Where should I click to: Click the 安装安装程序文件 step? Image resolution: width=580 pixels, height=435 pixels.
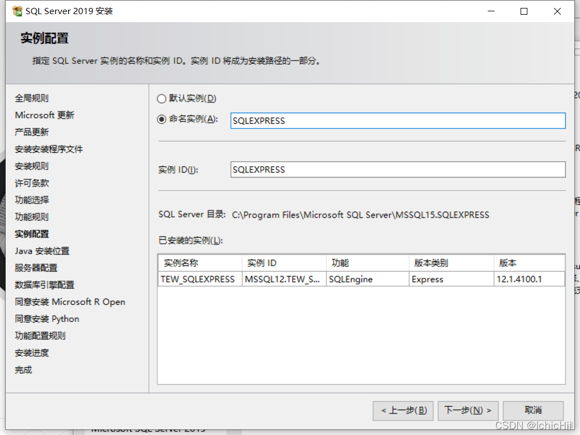[49, 149]
